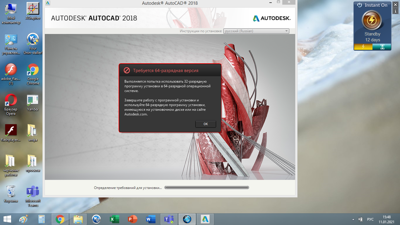Open PowerPoint from the taskbar
Image resolution: width=400 pixels, height=225 pixels.
[133, 219]
